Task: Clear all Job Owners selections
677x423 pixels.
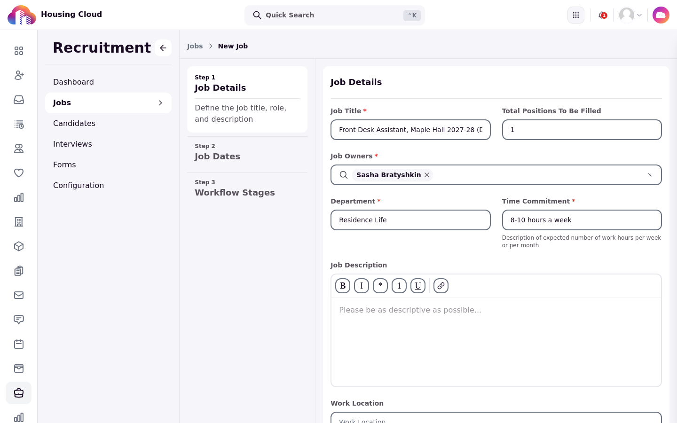Action: tap(650, 175)
